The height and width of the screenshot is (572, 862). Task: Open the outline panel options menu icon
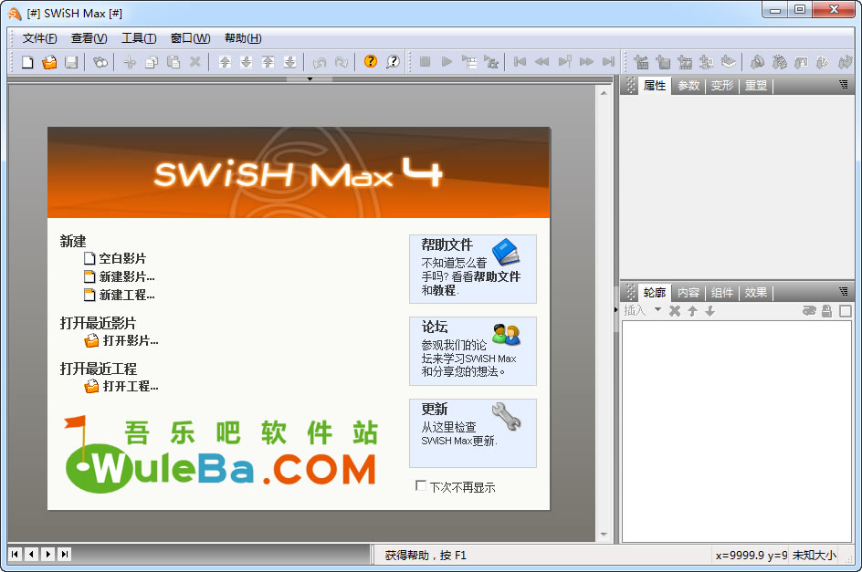(844, 291)
